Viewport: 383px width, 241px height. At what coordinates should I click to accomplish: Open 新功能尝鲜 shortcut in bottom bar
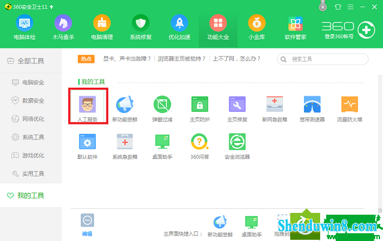pyautogui.click(x=220, y=226)
